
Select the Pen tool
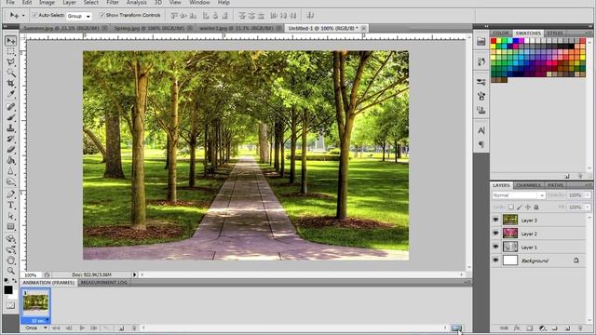click(10, 194)
